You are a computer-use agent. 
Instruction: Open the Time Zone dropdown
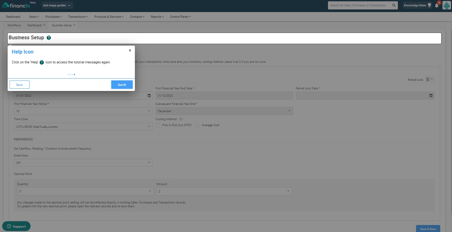83,127
